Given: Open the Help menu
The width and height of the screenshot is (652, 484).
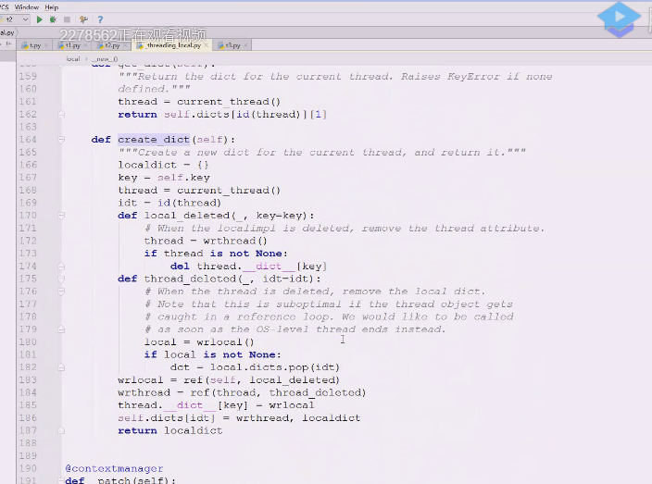Looking at the screenshot, I should (52, 7).
